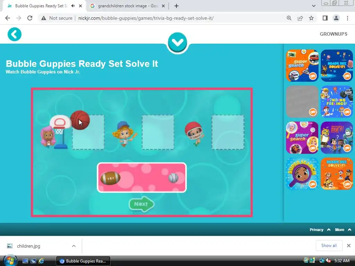This screenshot has width=355, height=266.
Task: Click the nickjr.com address bar URL
Action: pyautogui.click(x=146, y=18)
